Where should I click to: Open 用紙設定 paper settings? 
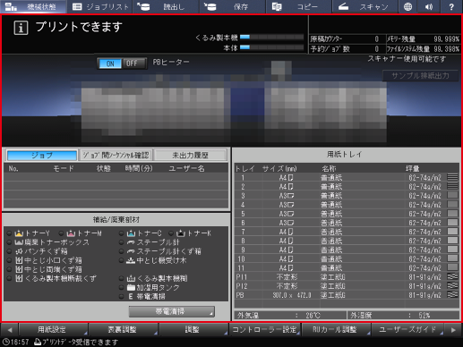[53, 330]
